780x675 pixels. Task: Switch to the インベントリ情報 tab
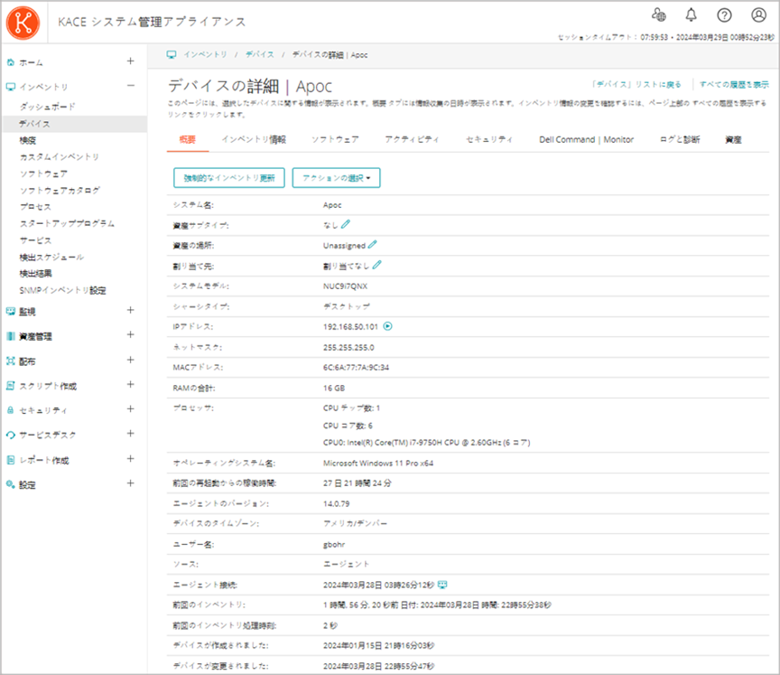point(254,140)
